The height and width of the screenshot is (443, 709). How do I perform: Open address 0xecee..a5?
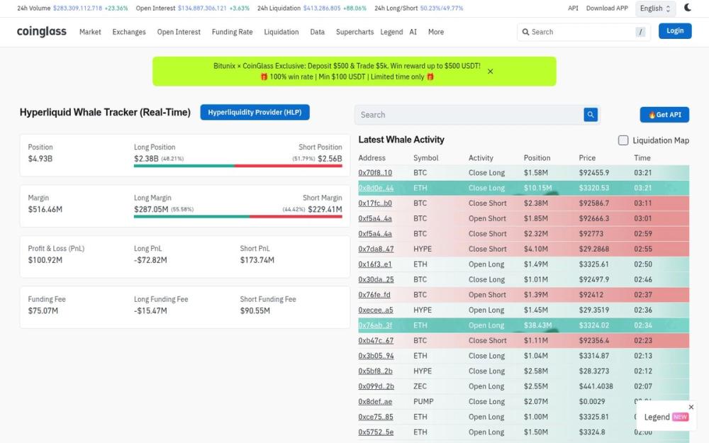pos(375,310)
